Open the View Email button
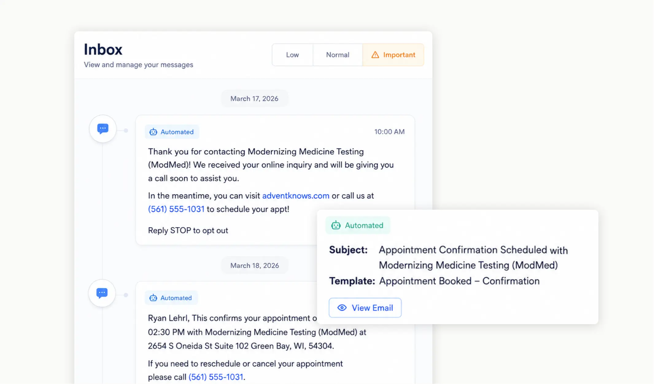654x384 pixels. [365, 308]
